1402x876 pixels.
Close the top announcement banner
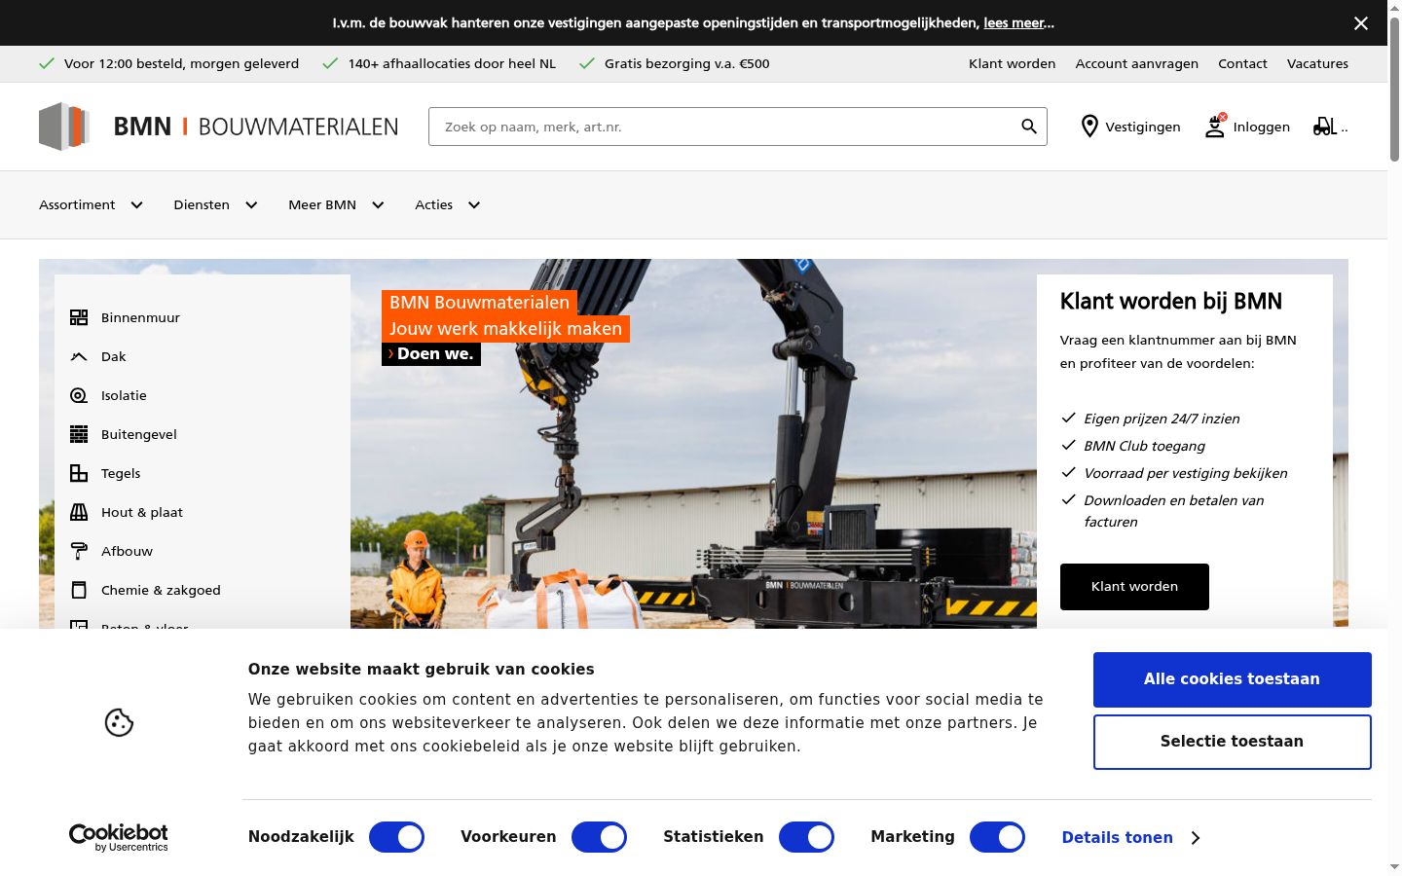pyautogui.click(x=1361, y=23)
